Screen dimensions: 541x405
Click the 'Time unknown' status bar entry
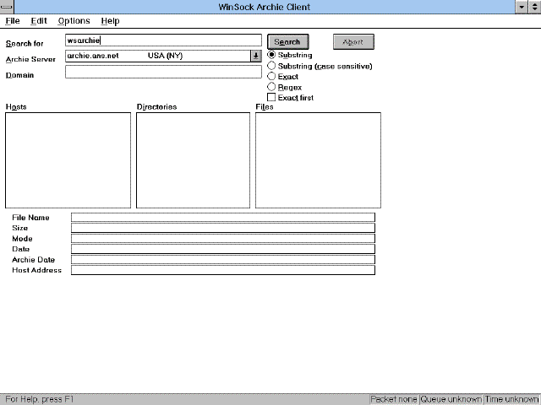coord(511,399)
